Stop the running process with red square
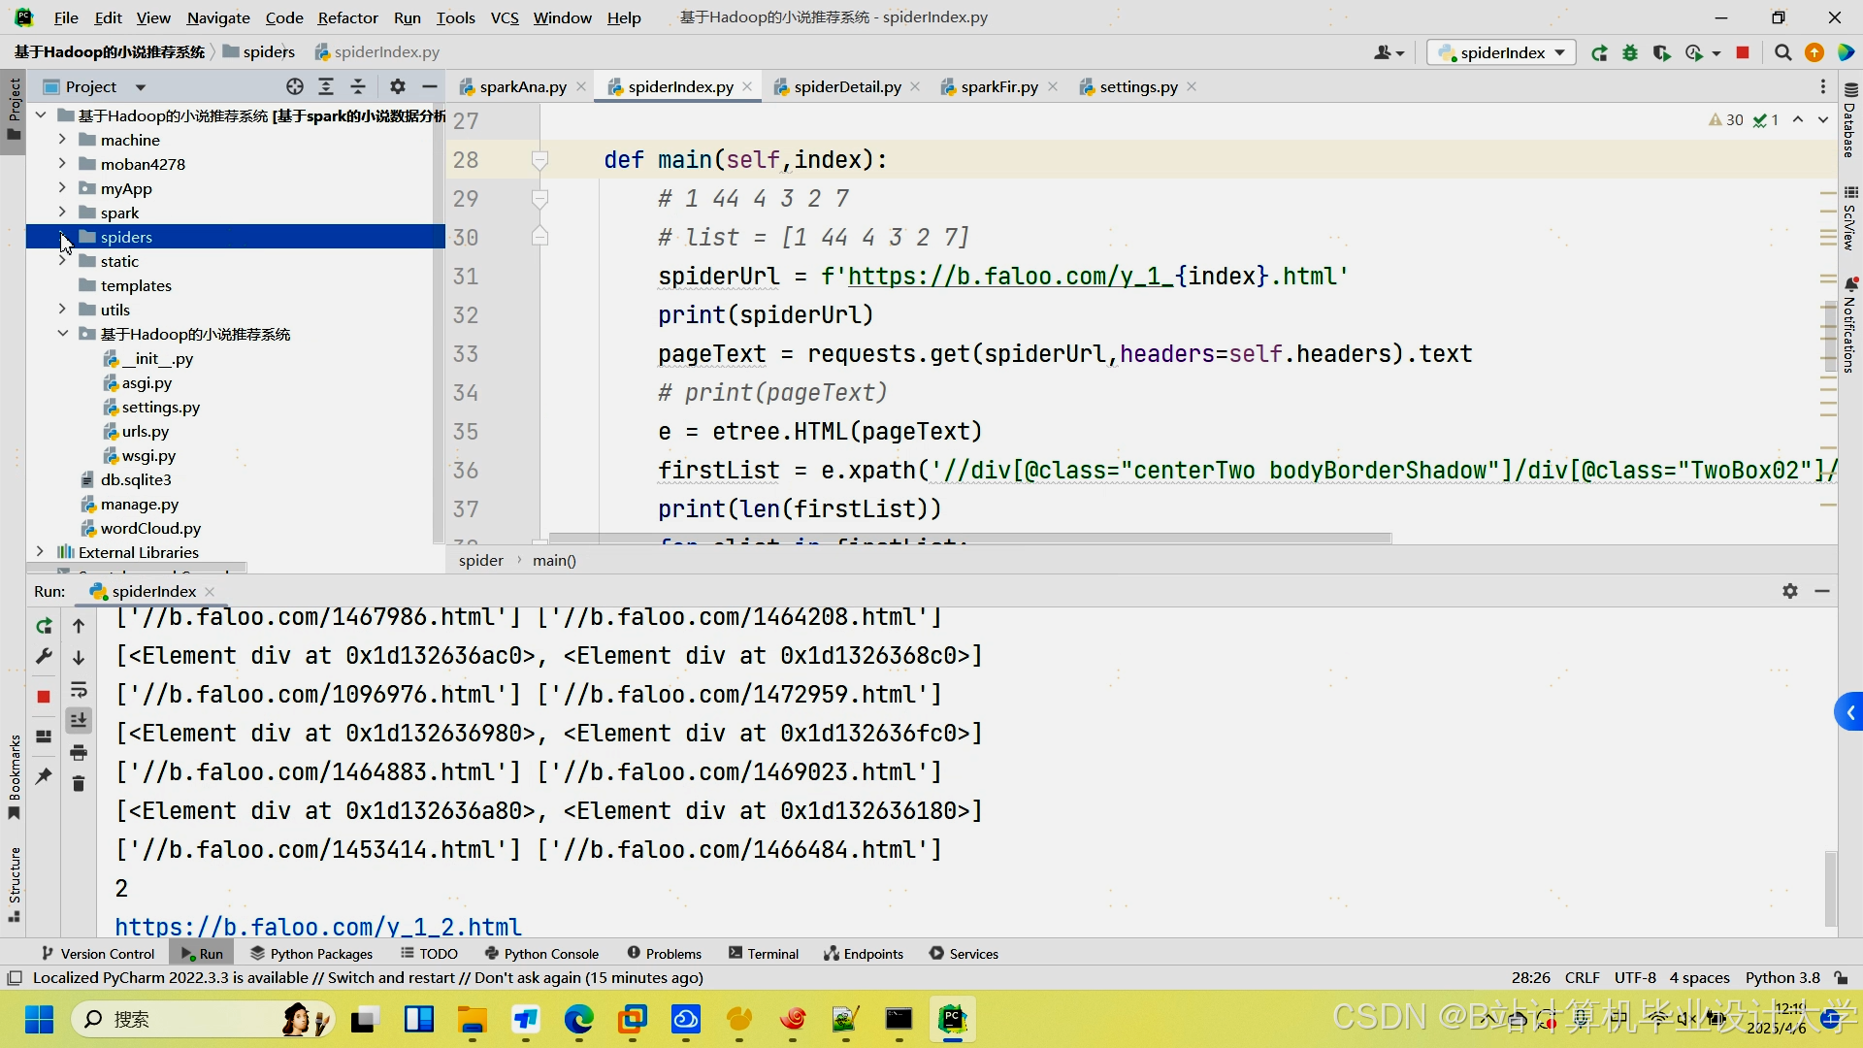This screenshot has width=1863, height=1048. coord(1743,52)
